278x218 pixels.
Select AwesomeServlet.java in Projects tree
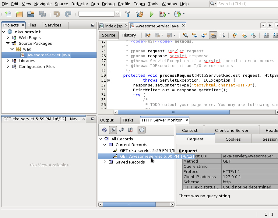pos(49,55)
